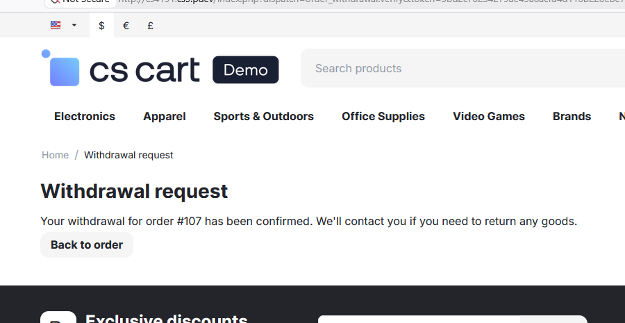
Task: Click the Back to order button
Action: (x=87, y=245)
